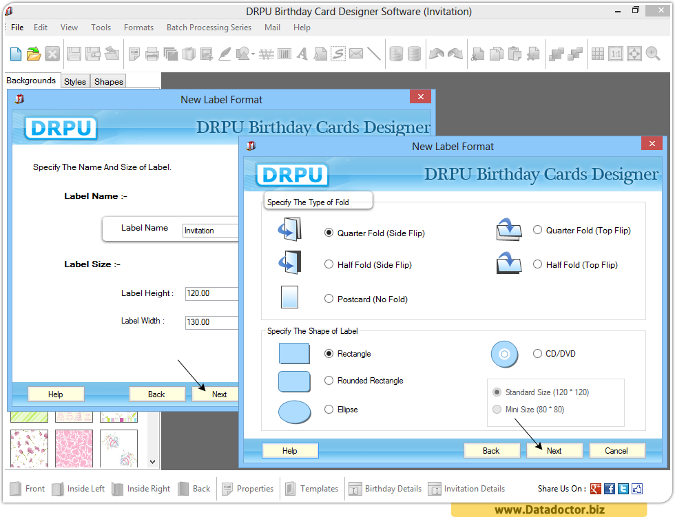Screen dimensions: 675x517
Task: Click the pen/brush drawing tool icon
Action: pyautogui.click(x=225, y=54)
